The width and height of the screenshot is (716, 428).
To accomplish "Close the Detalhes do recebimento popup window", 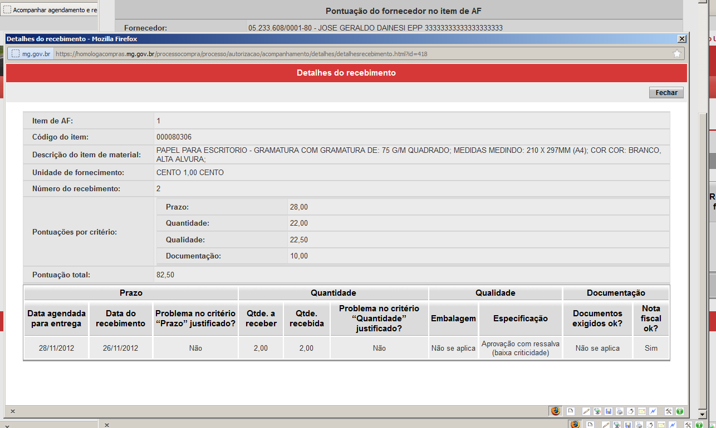I will coord(681,39).
